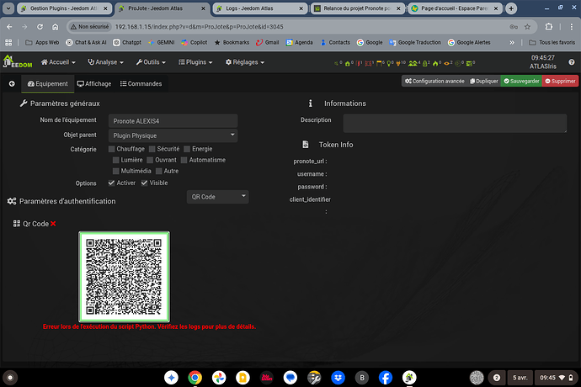This screenshot has width=581, height=387.
Task: Click the green people presence summary icon
Action: pyautogui.click(x=413, y=64)
